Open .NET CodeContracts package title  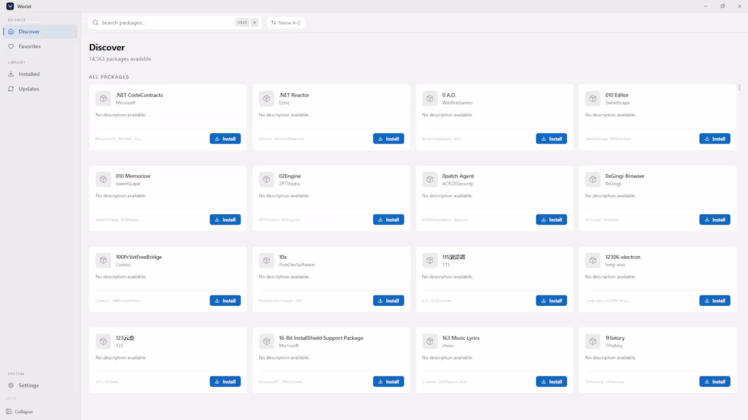click(139, 95)
